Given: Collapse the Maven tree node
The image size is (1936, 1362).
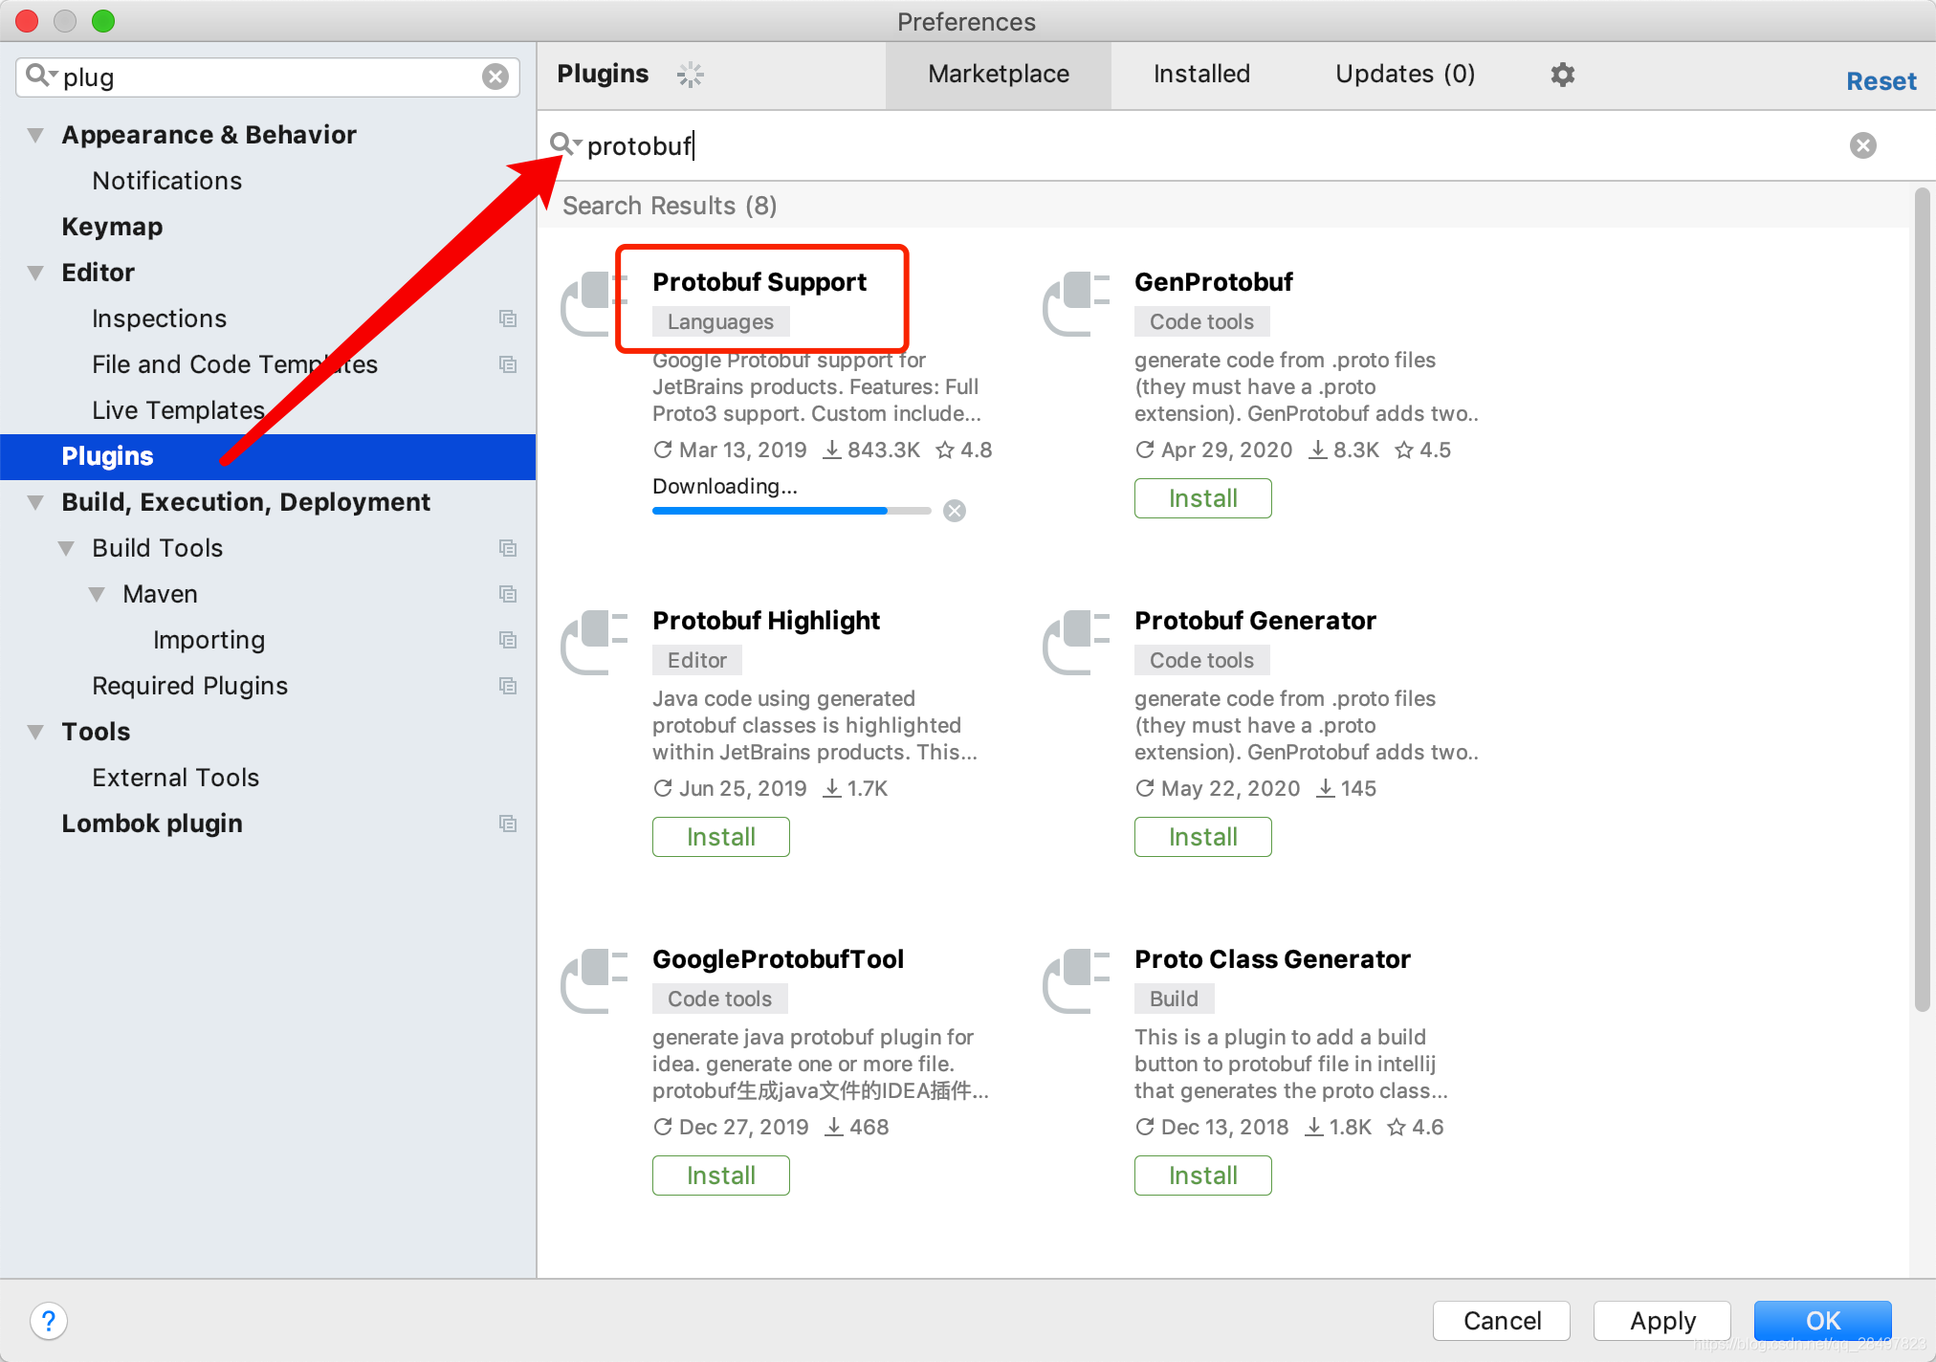Looking at the screenshot, I should tap(98, 594).
